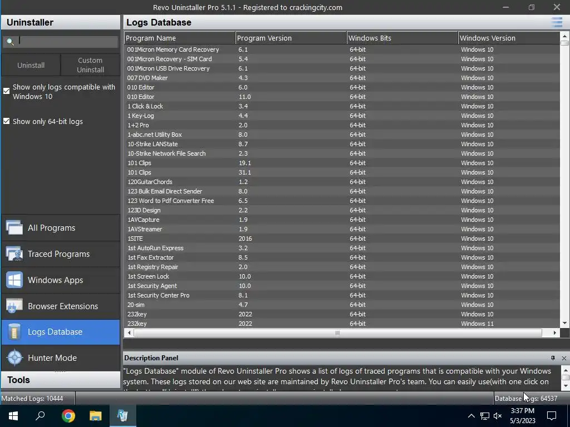Select the 1SITE 2016 row
This screenshot has height=427, width=570.
(342, 238)
